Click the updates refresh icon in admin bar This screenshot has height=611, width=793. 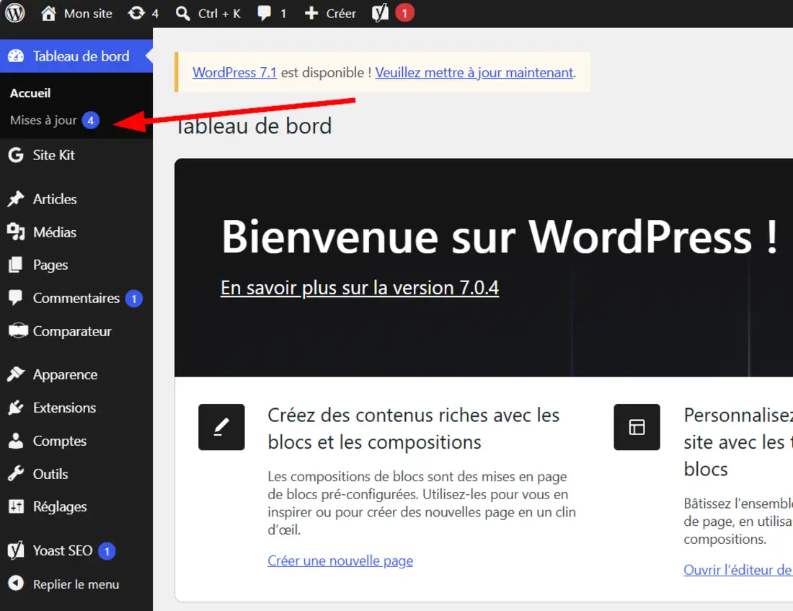click(136, 13)
